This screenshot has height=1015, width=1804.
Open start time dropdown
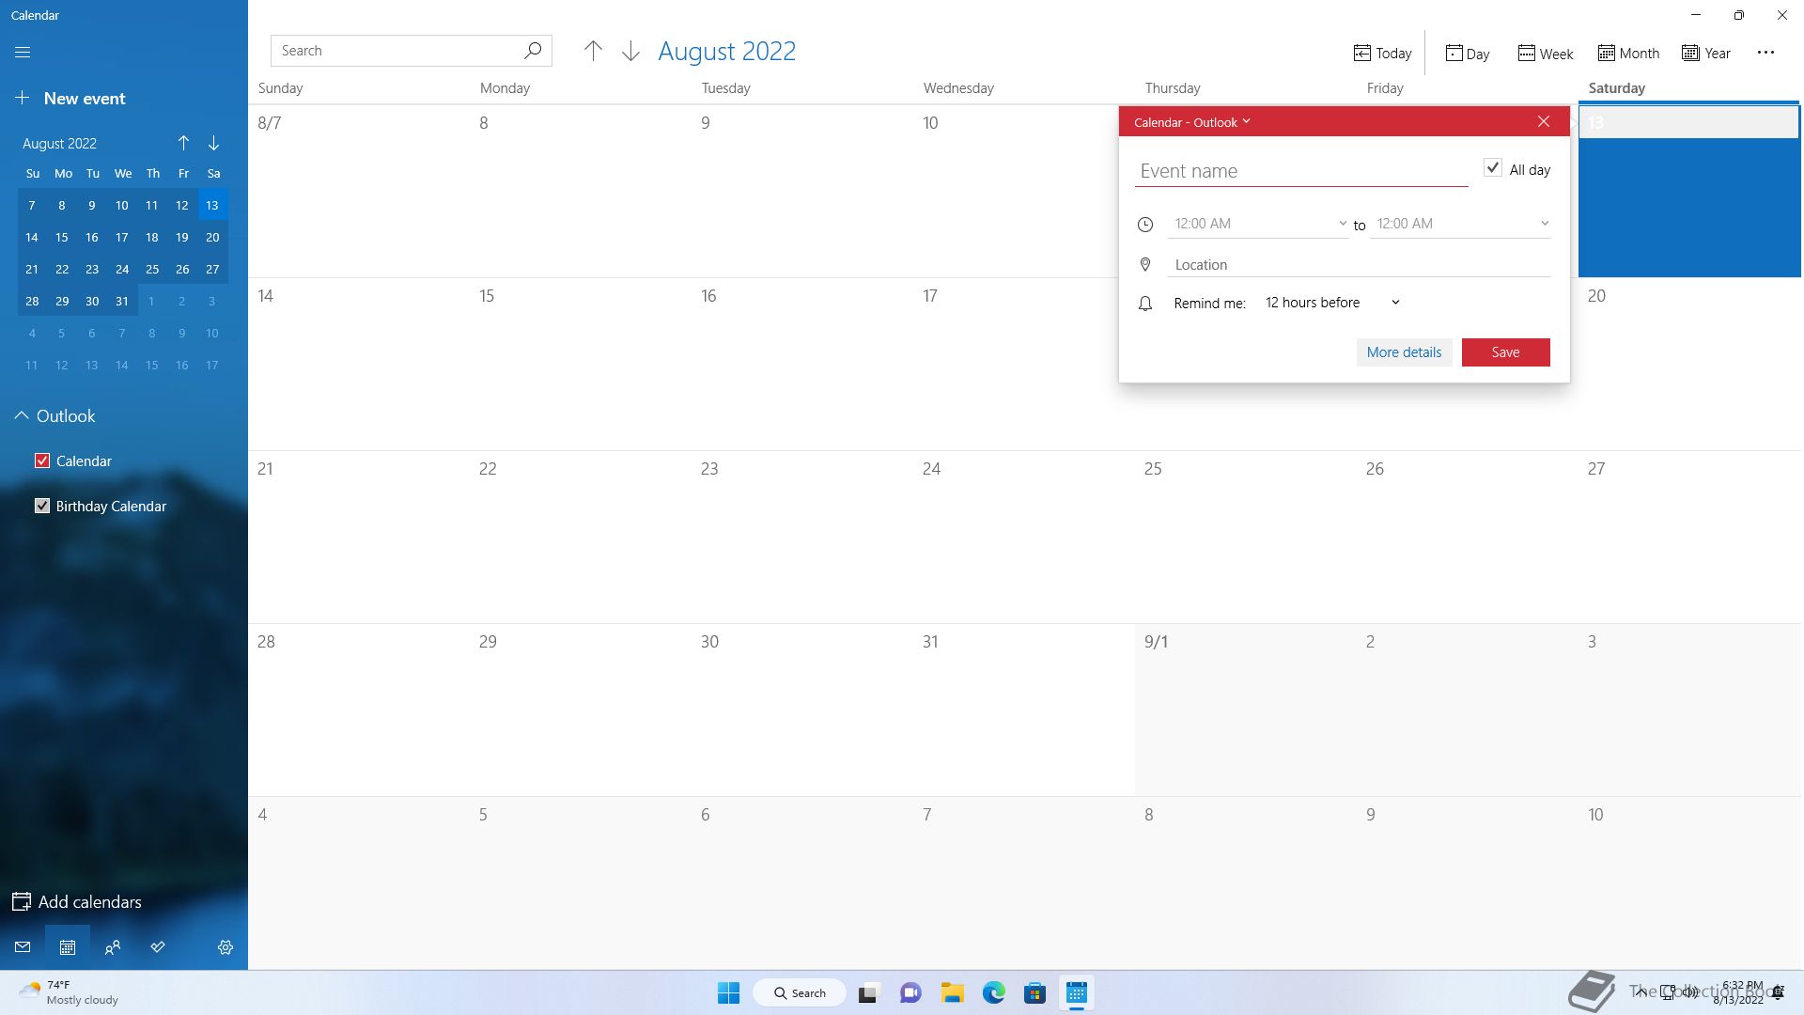pyautogui.click(x=1258, y=224)
